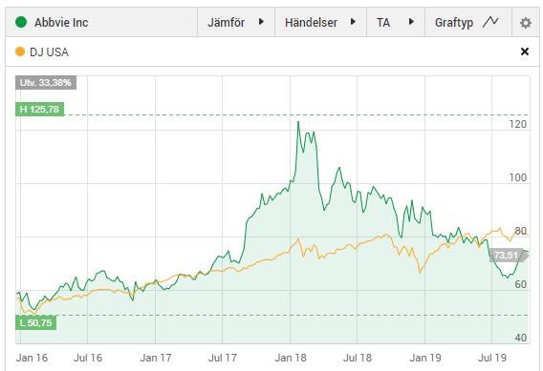Remove the DJ USA comparison

pyautogui.click(x=525, y=52)
